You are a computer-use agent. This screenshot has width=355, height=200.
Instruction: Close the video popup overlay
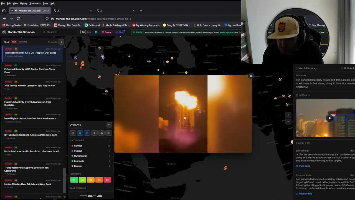(x=251, y=76)
